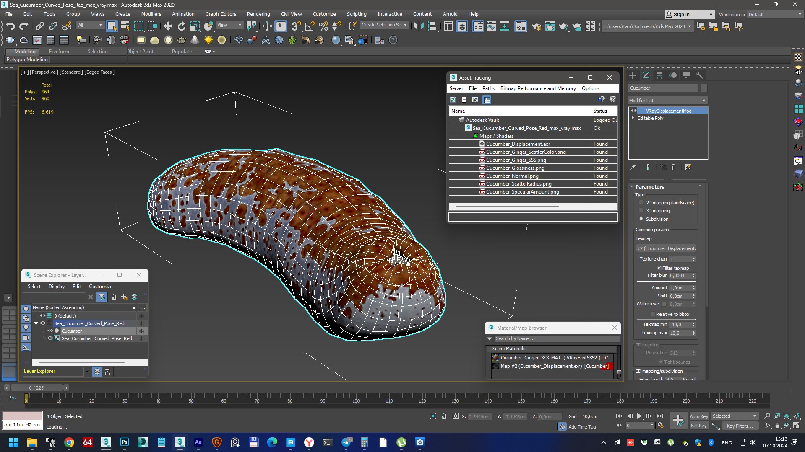Image resolution: width=805 pixels, height=452 pixels.
Task: Toggle the Percent Snap tool
Action: (323, 26)
